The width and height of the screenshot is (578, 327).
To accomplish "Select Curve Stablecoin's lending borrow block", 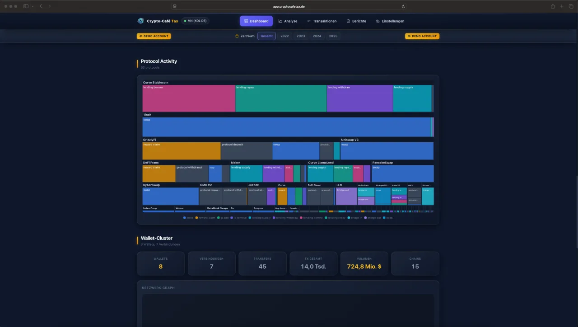I will click(189, 98).
